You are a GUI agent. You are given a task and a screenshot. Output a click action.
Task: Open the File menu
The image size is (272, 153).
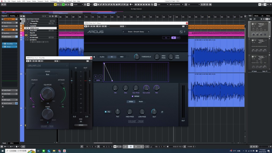coord(5,1)
